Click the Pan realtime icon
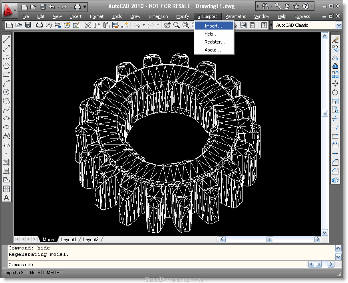348x283 pixels. (167, 25)
